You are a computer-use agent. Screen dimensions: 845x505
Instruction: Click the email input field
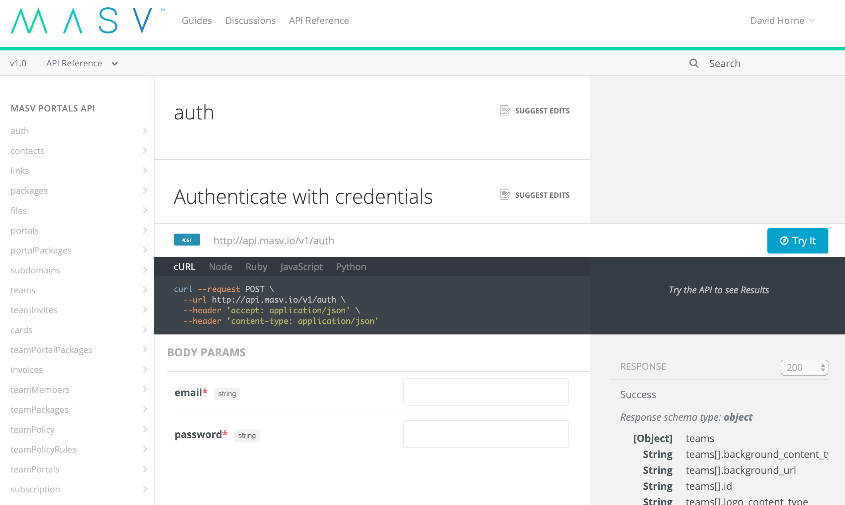pyautogui.click(x=486, y=392)
